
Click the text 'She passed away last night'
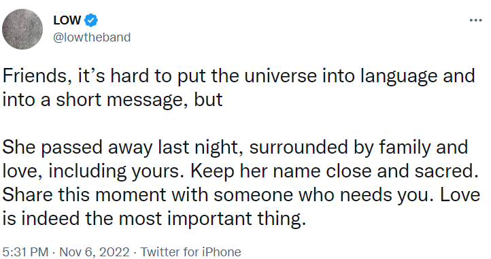coord(122,148)
